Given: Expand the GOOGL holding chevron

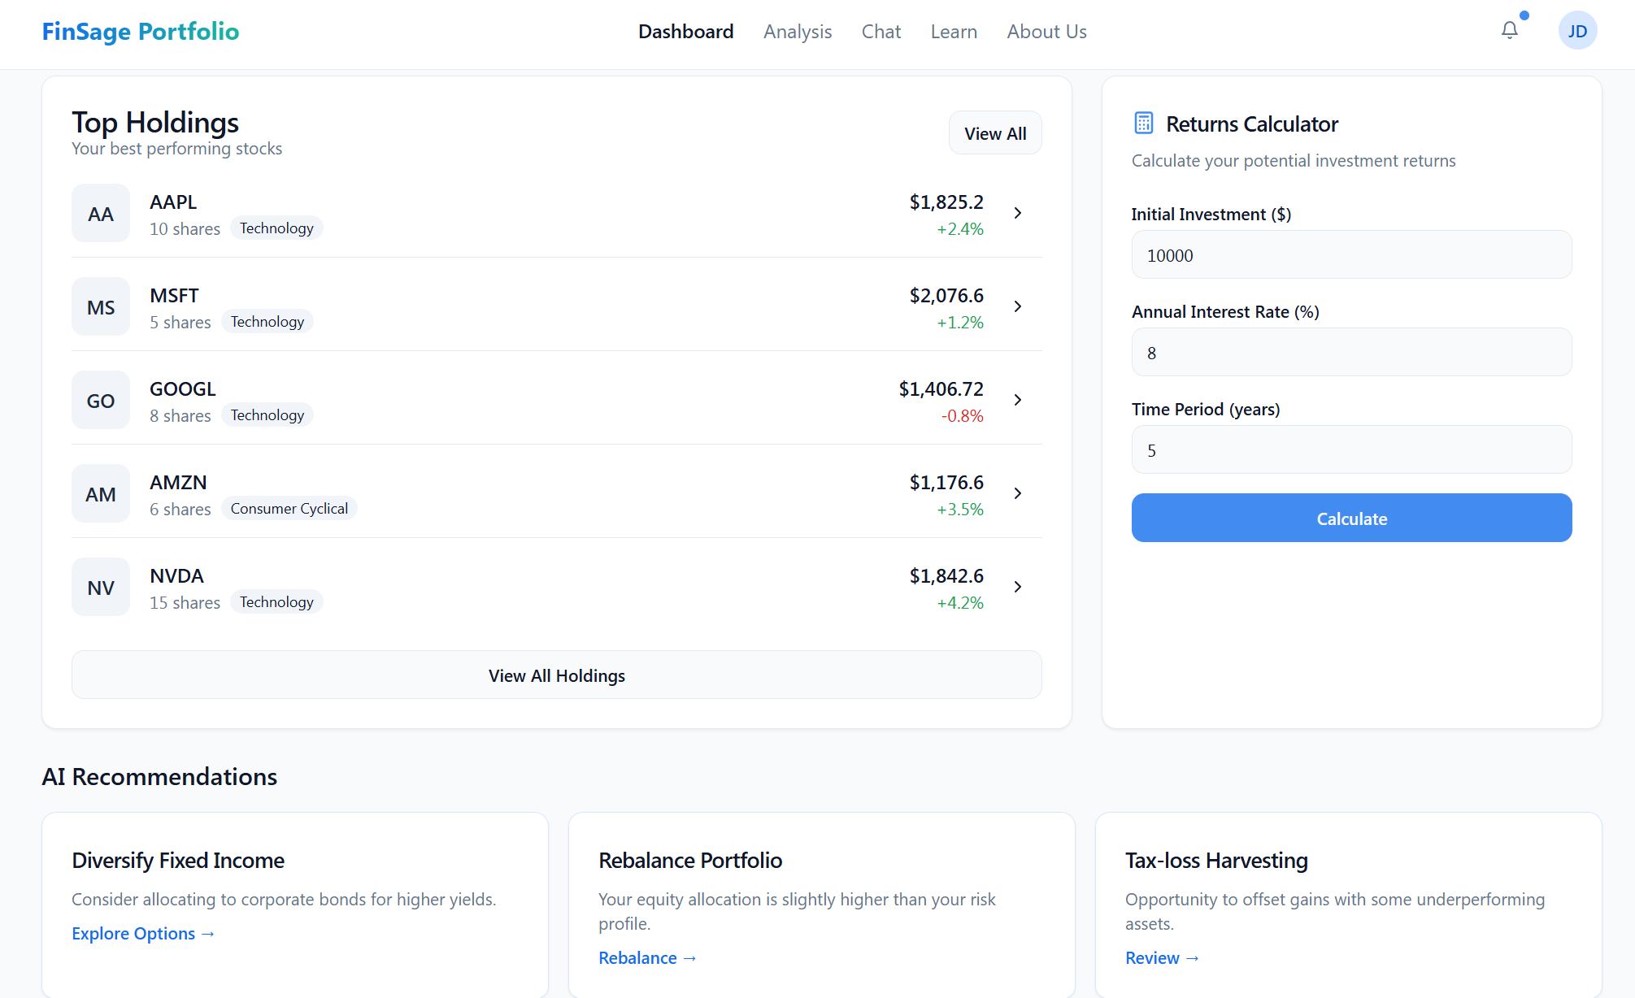Looking at the screenshot, I should click(1017, 400).
